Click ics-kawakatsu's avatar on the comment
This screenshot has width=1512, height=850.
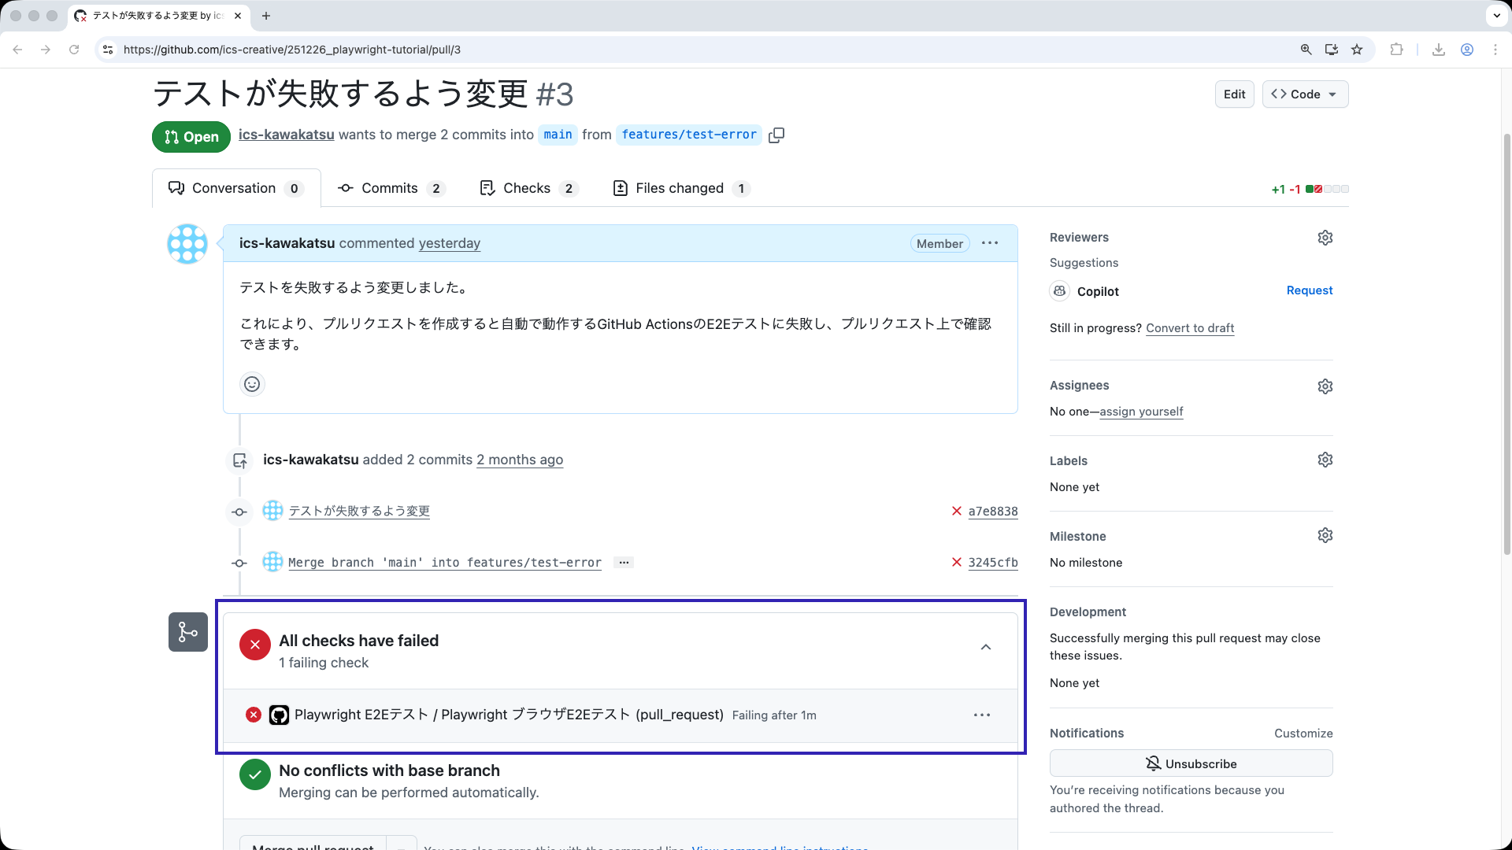pyautogui.click(x=187, y=244)
